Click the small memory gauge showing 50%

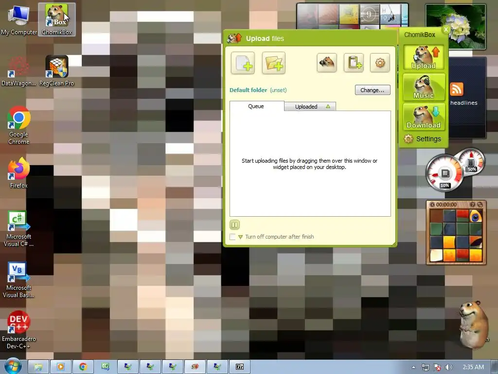[471, 162]
